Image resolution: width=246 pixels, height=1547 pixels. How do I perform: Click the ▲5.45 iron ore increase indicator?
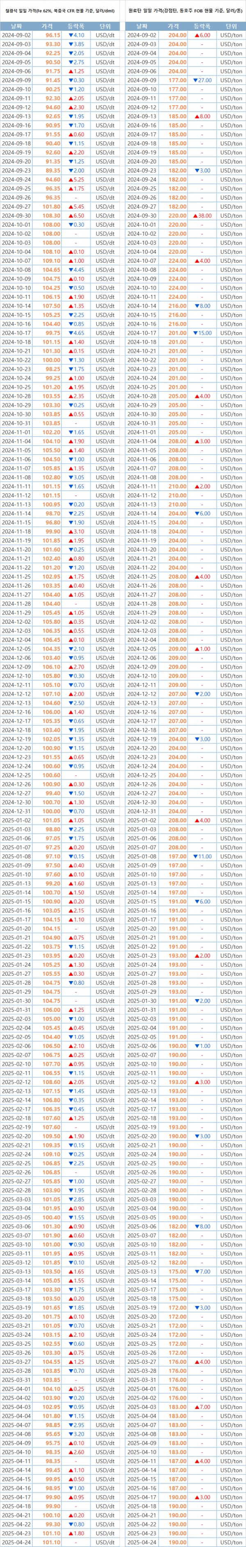tap(76, 207)
